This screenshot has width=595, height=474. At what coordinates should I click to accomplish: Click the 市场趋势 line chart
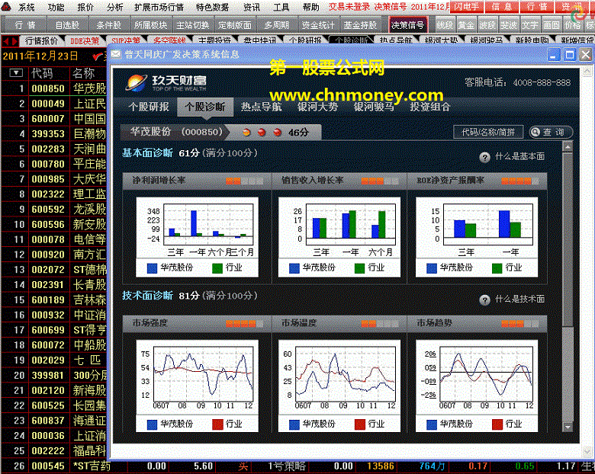click(x=477, y=386)
